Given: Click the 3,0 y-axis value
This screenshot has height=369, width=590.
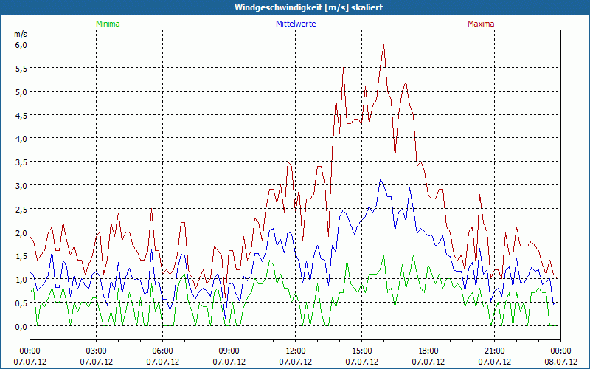Looking at the screenshot, I should (x=21, y=186).
